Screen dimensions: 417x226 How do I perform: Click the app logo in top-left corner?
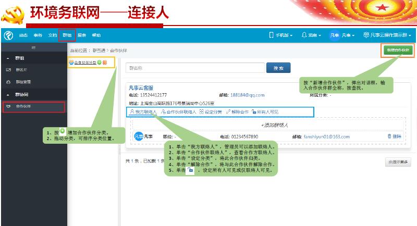tap(7, 35)
